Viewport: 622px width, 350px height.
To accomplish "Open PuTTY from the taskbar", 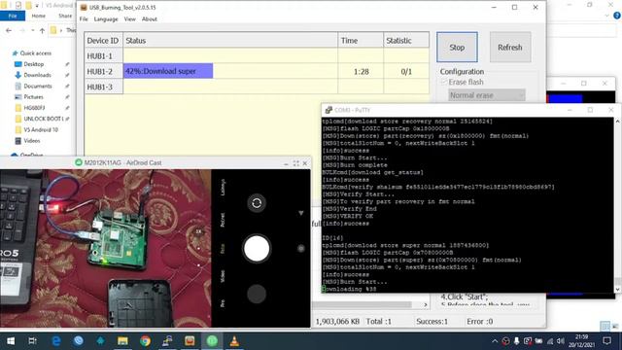I will point(167,341).
